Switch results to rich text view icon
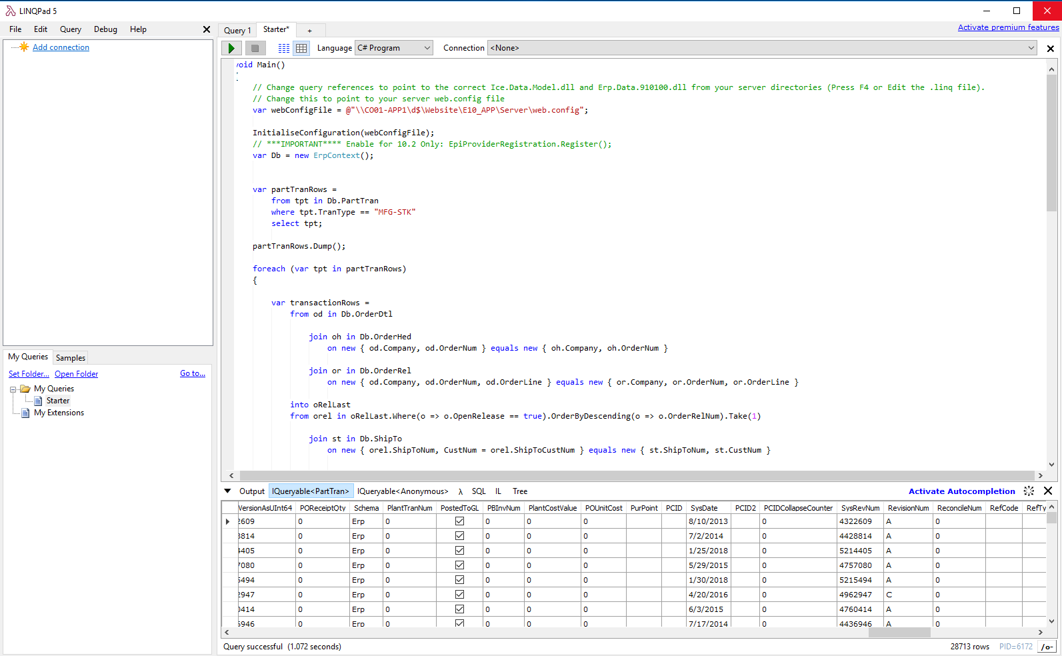Screen dimensions: 1062x656 [x=284, y=48]
